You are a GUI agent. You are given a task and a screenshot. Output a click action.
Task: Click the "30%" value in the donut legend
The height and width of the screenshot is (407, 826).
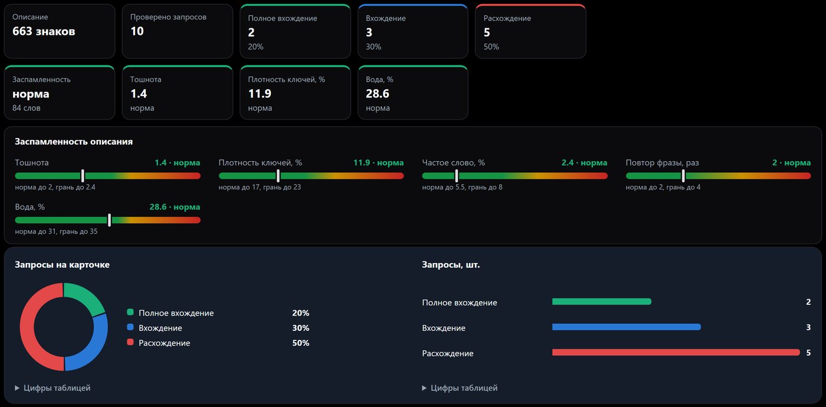click(x=301, y=328)
